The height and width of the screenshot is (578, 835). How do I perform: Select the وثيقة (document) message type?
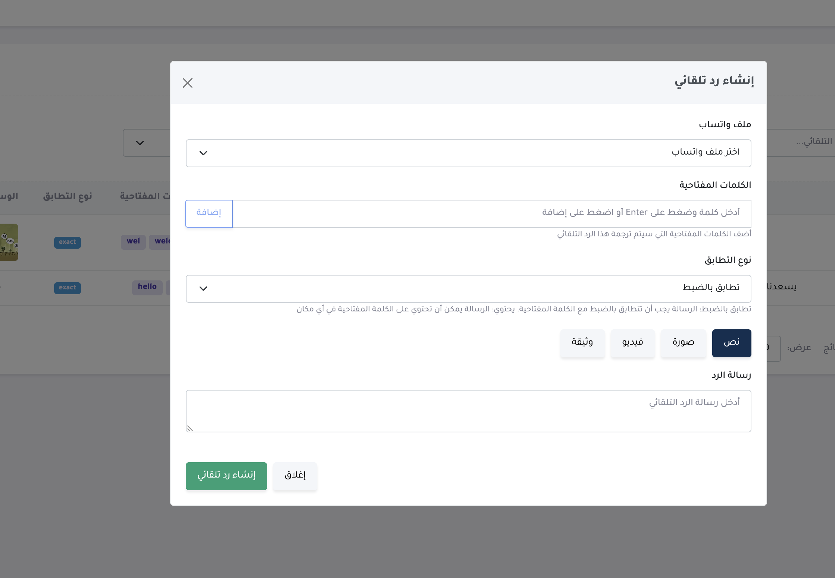click(582, 343)
